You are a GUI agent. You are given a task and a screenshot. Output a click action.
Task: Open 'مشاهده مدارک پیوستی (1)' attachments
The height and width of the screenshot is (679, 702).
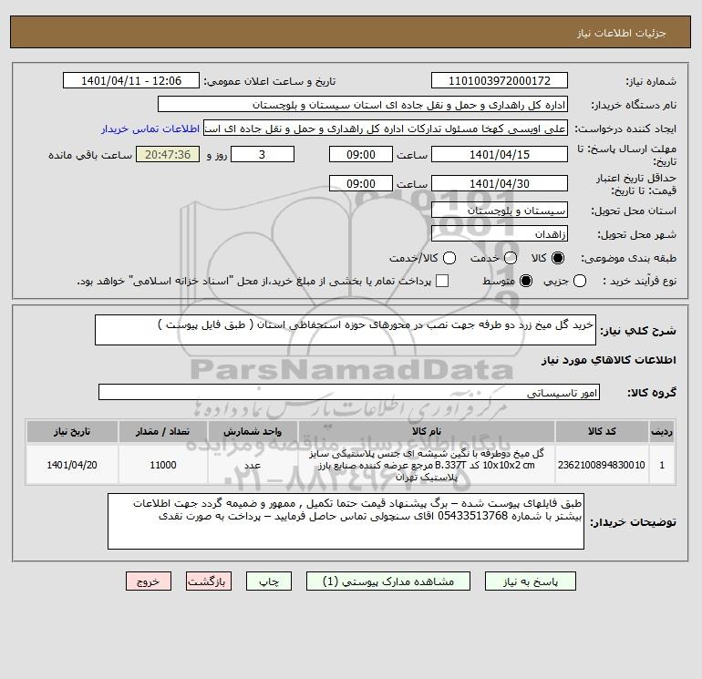(x=388, y=581)
